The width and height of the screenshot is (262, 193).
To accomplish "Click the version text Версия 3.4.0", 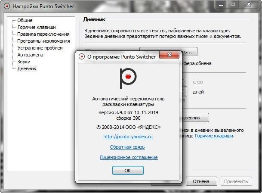I will click(x=111, y=112).
